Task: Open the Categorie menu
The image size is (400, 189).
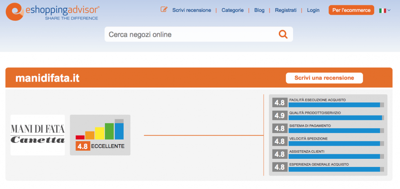Action: pyautogui.click(x=233, y=10)
